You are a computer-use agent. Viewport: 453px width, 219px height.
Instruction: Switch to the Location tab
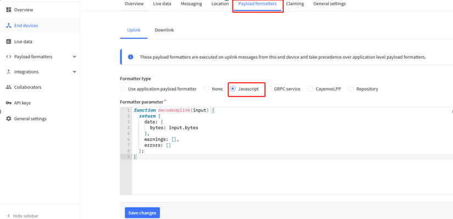[220, 4]
